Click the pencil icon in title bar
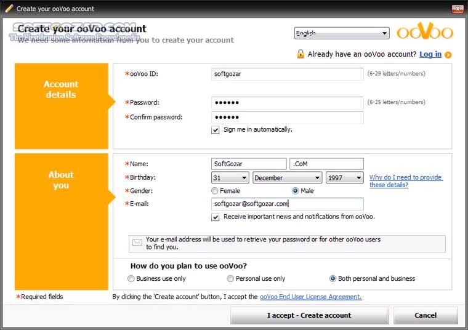This screenshot has width=468, height=330. coord(9,9)
